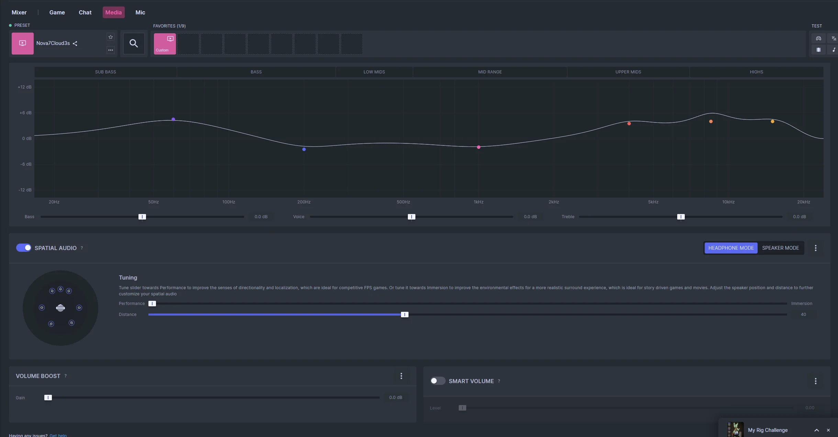Click the Get help link
Viewport: 838px width, 437px height.
coord(58,435)
